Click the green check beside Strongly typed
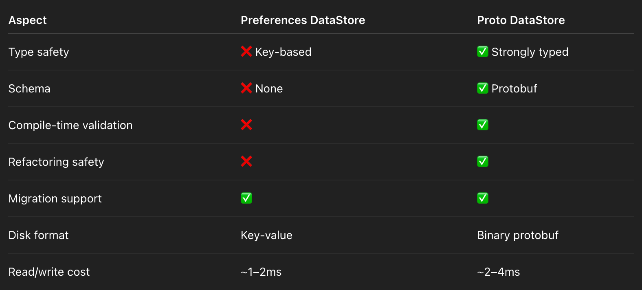The image size is (642, 290). pos(483,52)
